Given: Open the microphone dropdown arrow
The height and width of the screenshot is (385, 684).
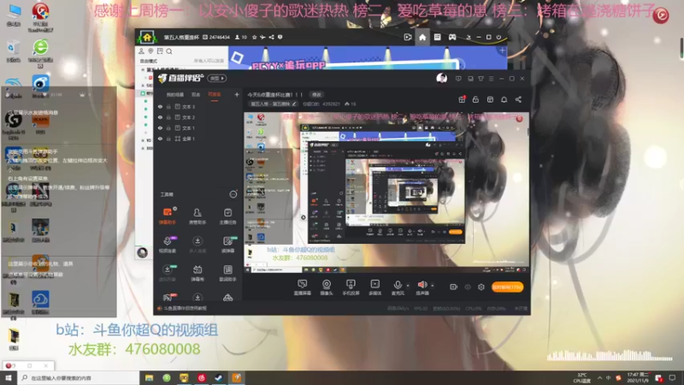Looking at the screenshot, I should point(408,286).
